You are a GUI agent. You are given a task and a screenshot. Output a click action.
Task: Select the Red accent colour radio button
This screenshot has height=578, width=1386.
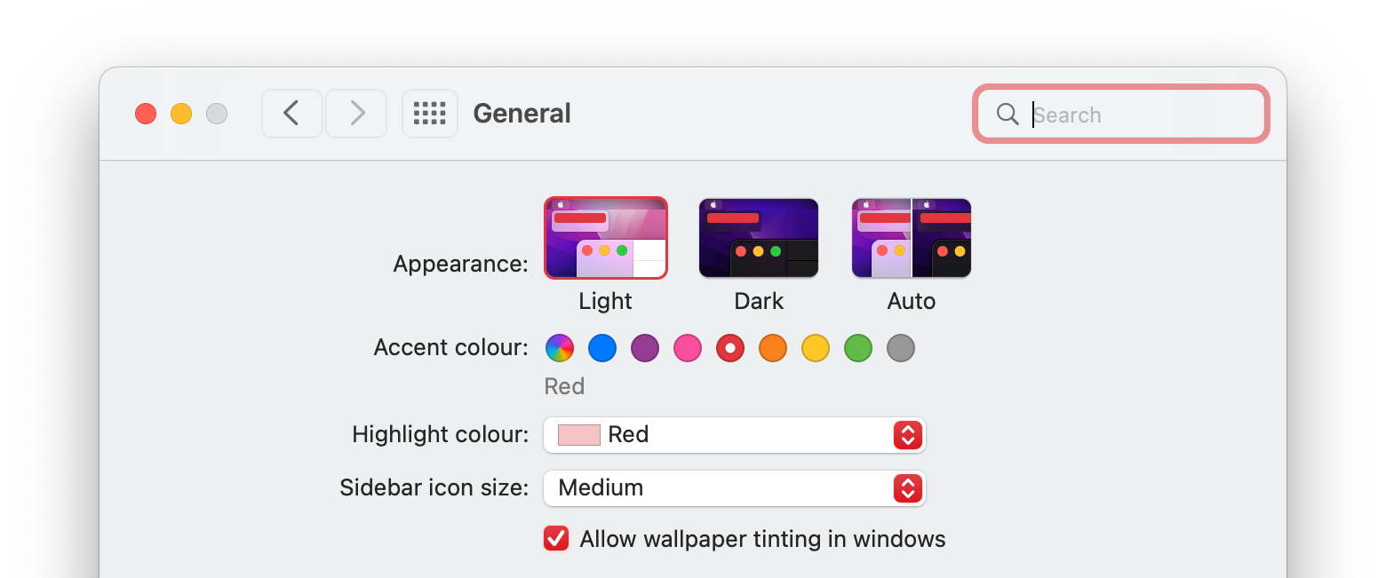tap(730, 348)
